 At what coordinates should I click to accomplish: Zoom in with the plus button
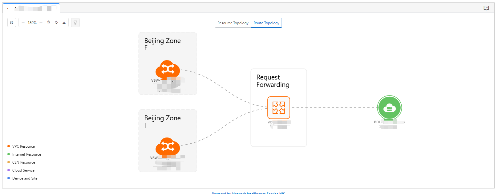click(x=41, y=22)
